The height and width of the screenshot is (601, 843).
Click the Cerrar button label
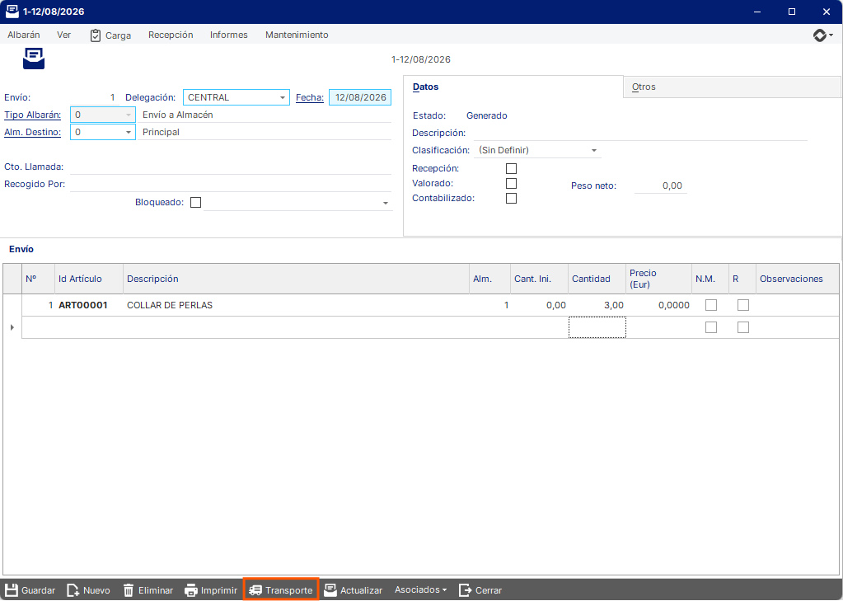pyautogui.click(x=489, y=590)
